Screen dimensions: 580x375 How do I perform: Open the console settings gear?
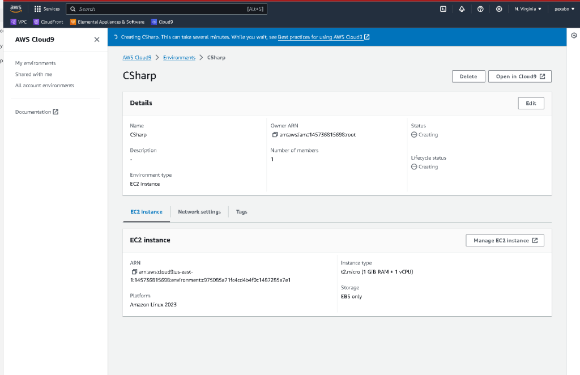pyautogui.click(x=499, y=9)
